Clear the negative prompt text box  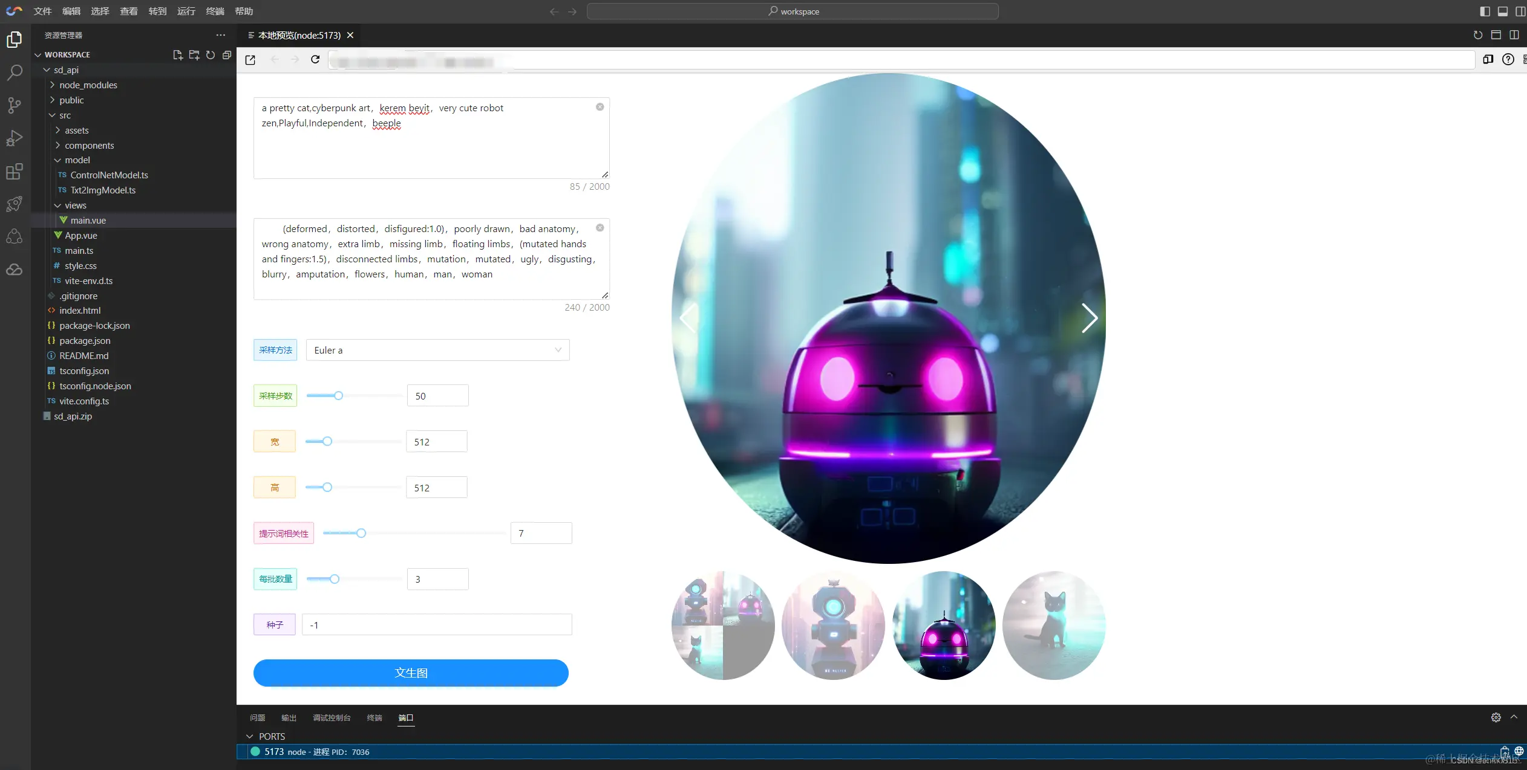(600, 228)
